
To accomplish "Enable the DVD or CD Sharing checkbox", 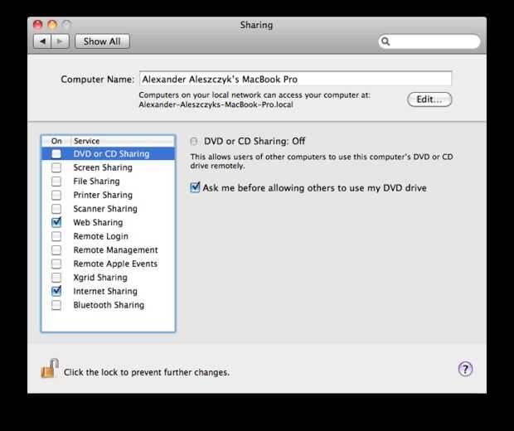I will point(56,153).
